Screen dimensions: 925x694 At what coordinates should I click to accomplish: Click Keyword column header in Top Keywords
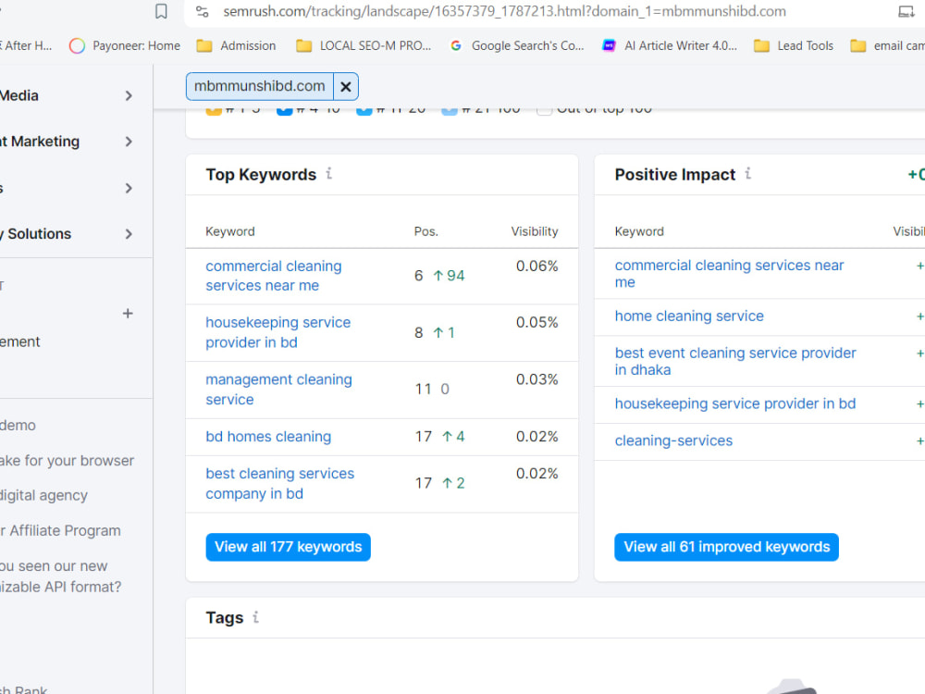point(230,231)
